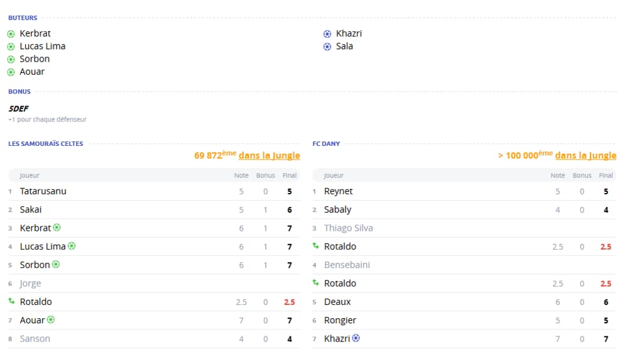Click green goal icon beside Kerbrat in Buteurs
The width and height of the screenshot is (620, 349).
pos(11,34)
